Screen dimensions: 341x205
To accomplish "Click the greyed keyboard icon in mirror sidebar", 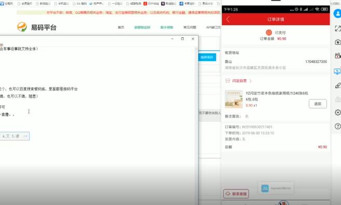I will [x=338, y=99].
